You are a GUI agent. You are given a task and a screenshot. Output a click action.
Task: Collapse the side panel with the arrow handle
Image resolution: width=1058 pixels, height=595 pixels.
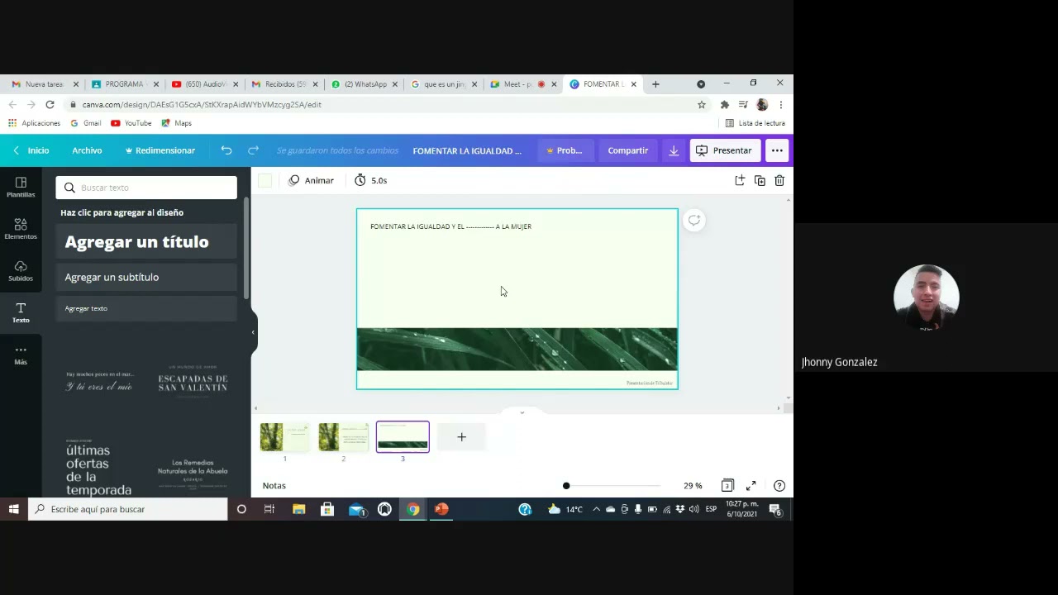[253, 332]
